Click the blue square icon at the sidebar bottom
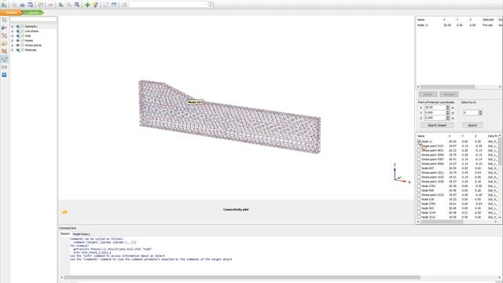503x283 pixels. [4, 75]
